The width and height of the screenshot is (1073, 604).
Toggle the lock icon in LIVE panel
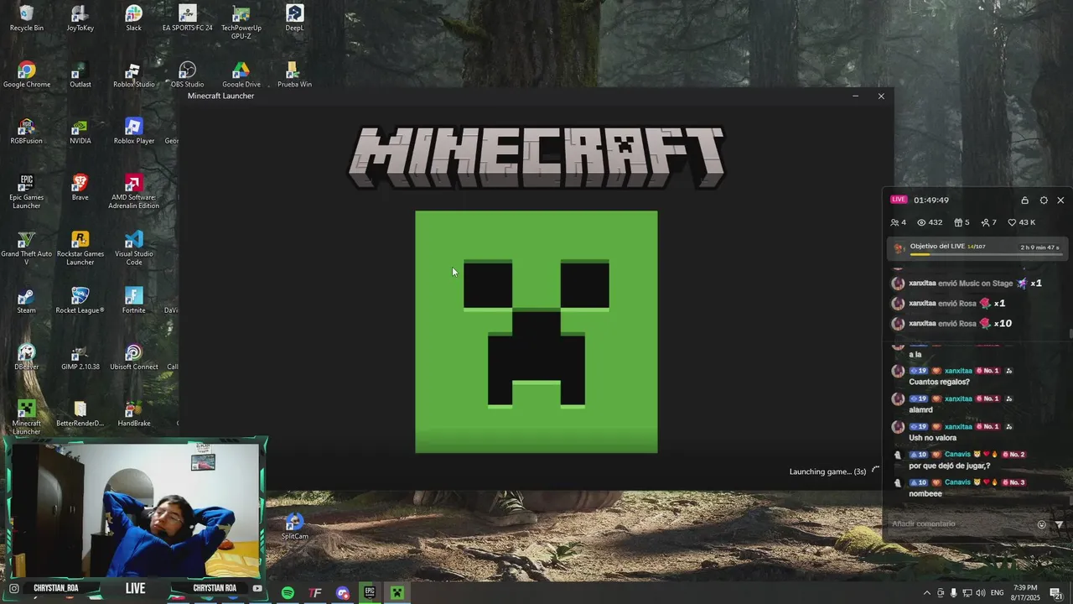(x=1024, y=200)
